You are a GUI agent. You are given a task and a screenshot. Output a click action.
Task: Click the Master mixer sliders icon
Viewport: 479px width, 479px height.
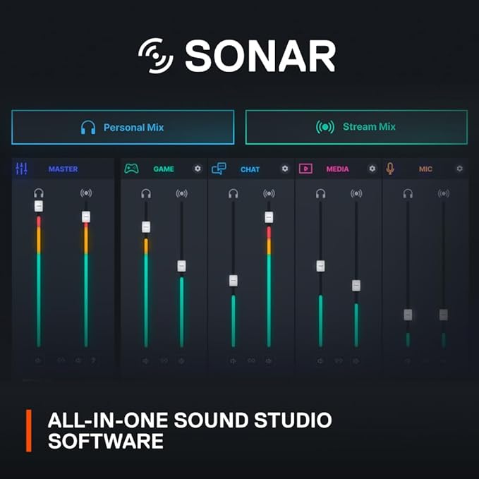[21, 169]
